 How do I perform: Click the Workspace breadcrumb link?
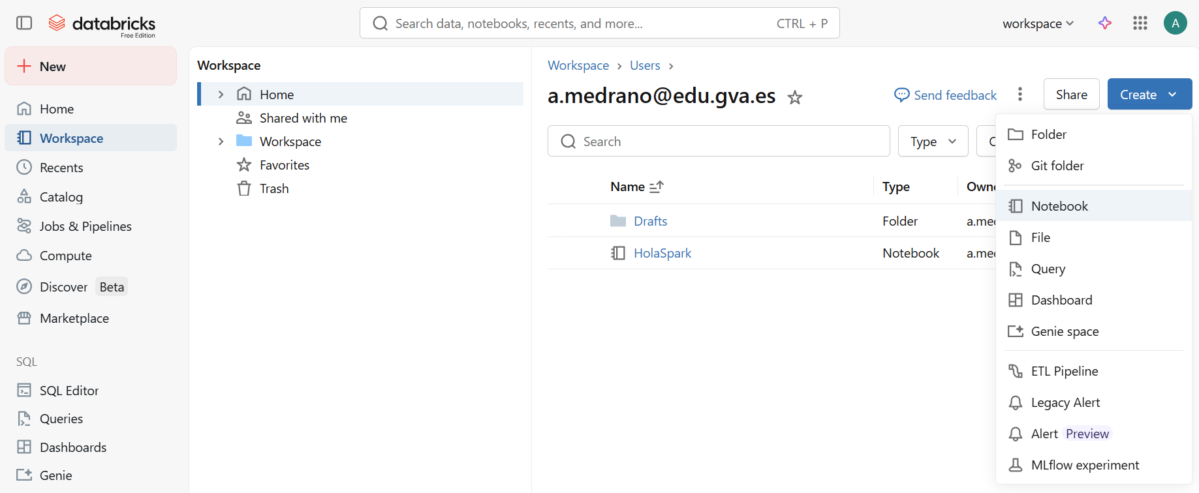578,65
